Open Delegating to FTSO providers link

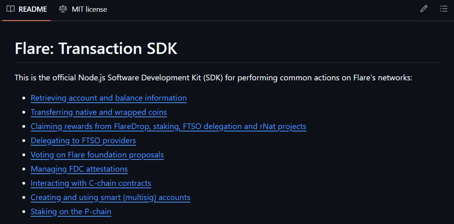[x=83, y=141]
